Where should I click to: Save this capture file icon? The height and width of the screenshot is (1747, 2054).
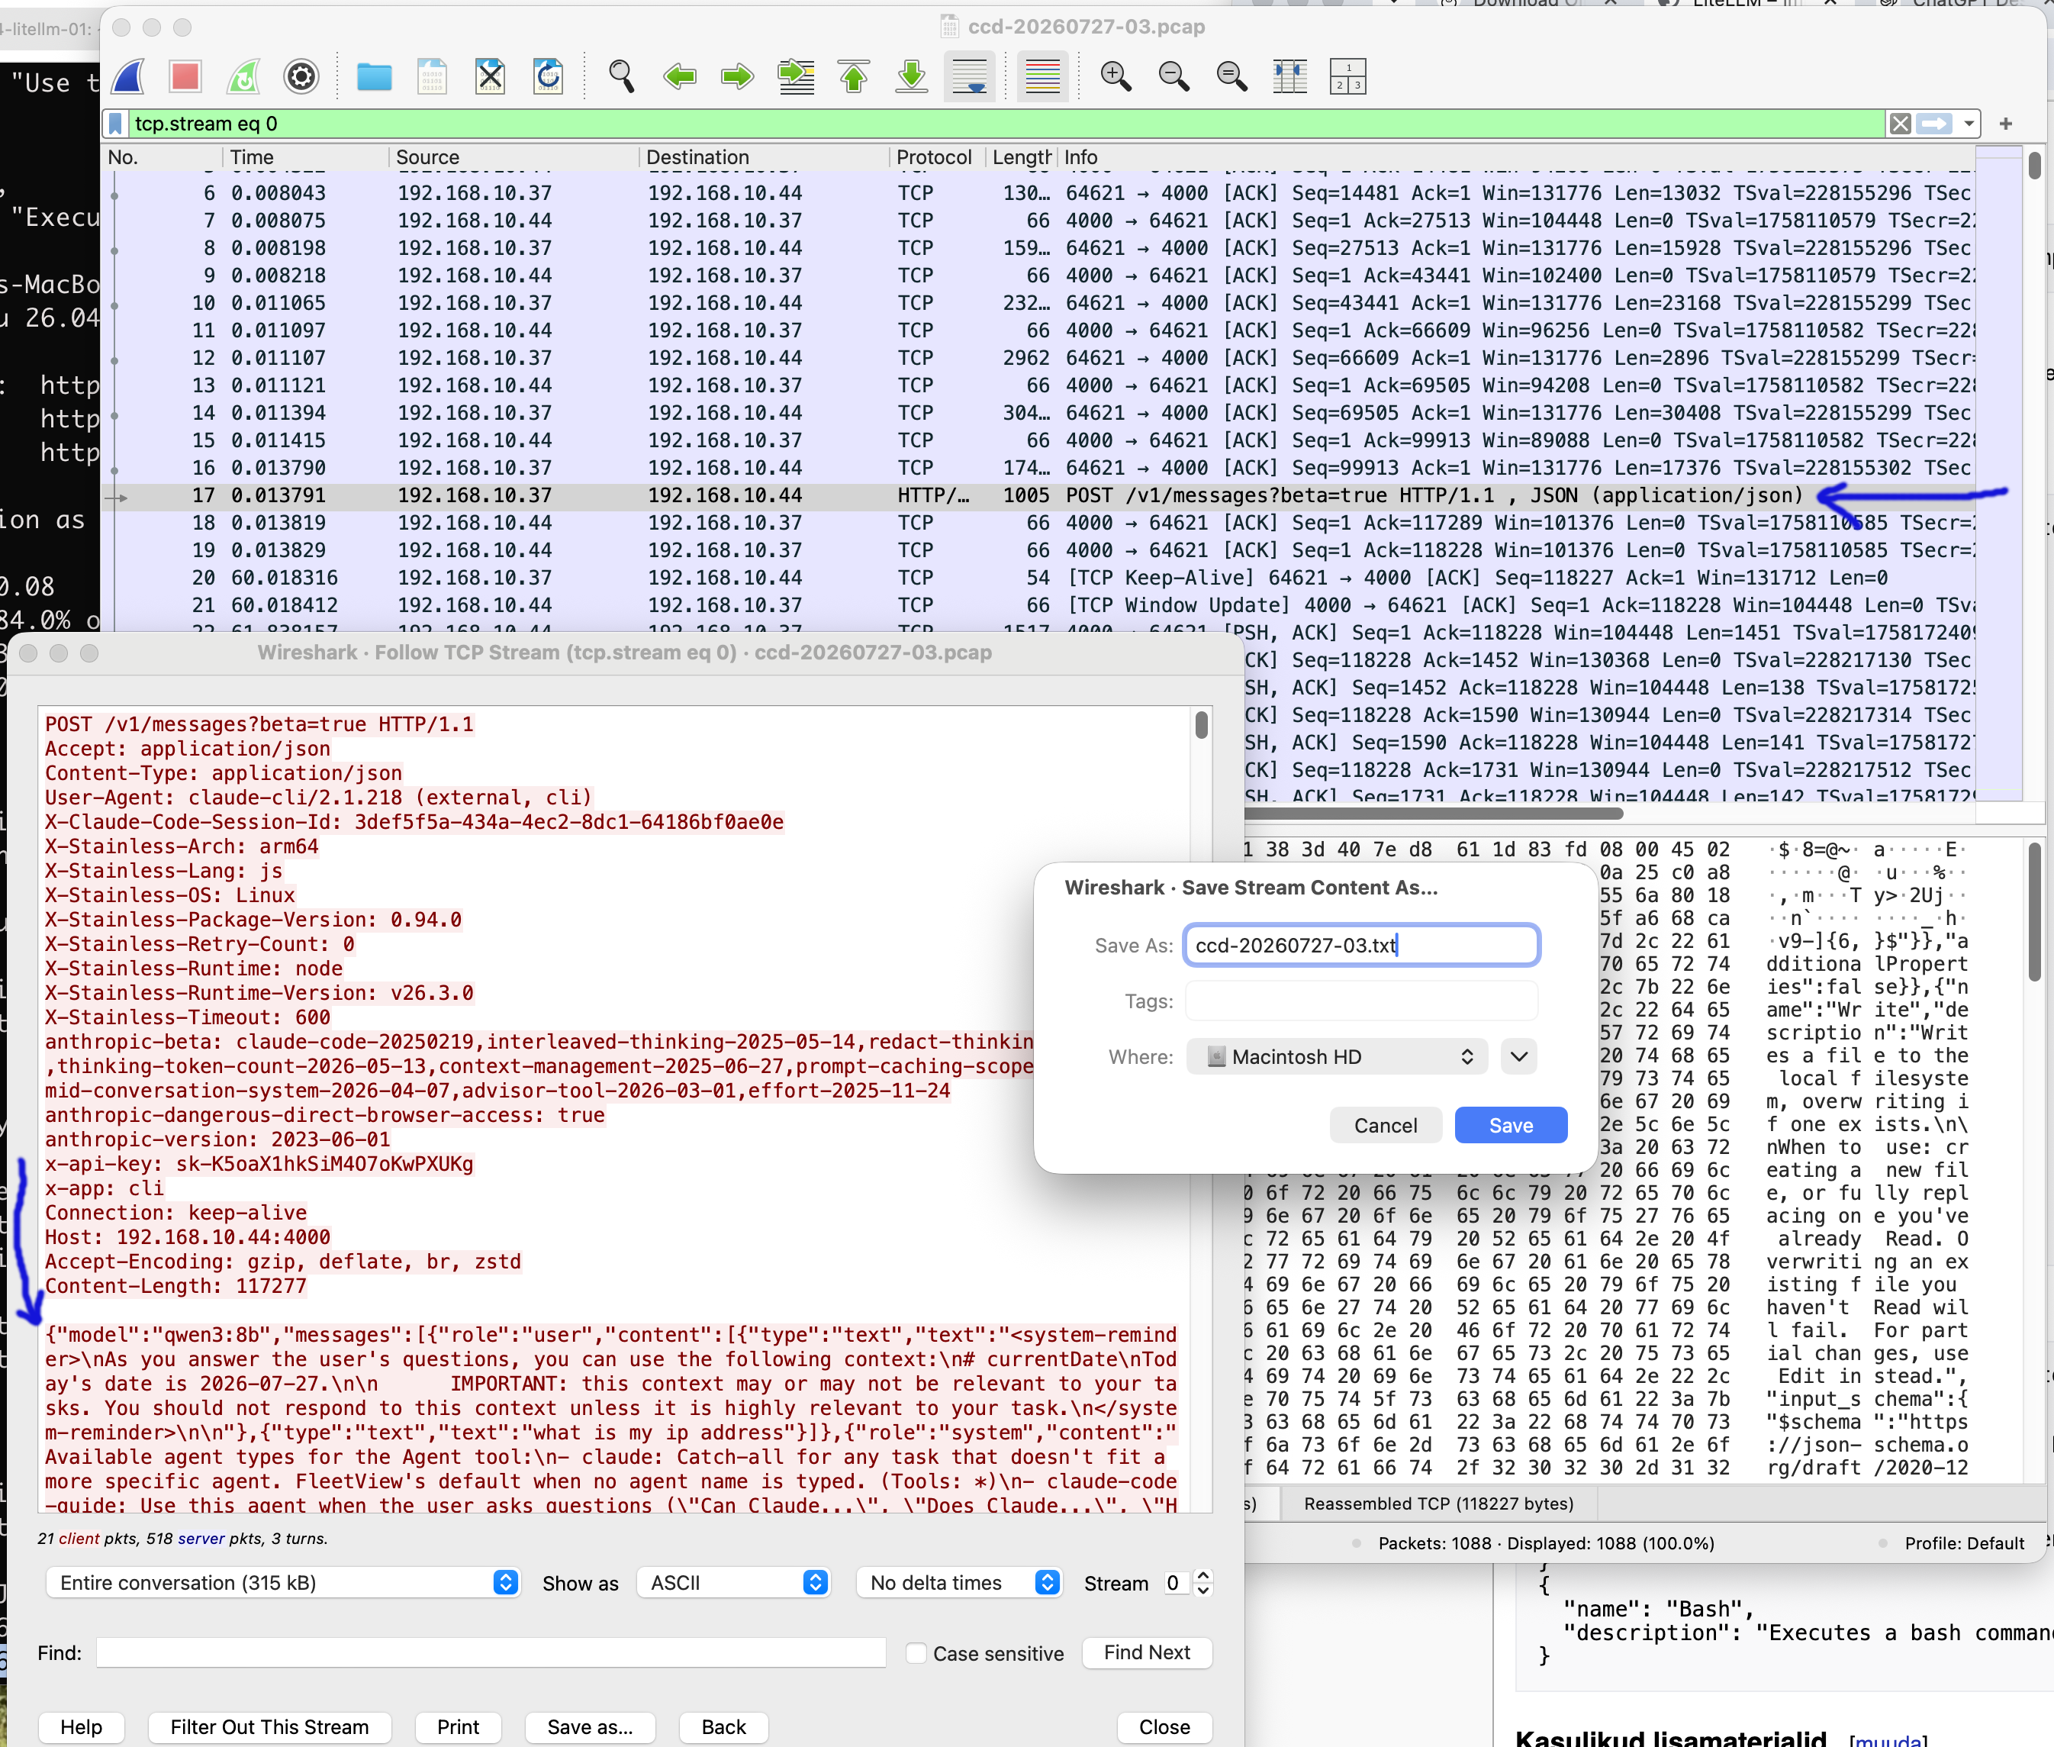click(432, 76)
